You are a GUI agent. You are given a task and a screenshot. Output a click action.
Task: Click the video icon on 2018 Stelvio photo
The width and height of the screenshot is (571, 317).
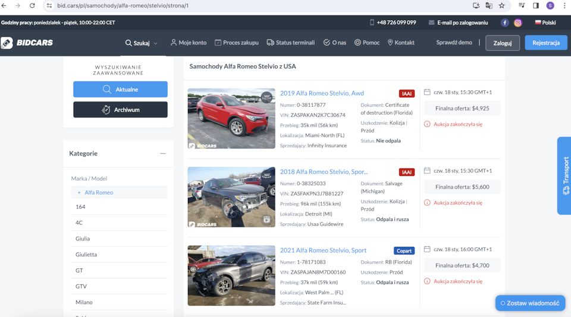click(267, 220)
